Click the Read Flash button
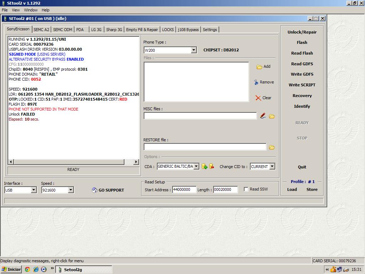Screen dimensions: 365x274 pos(302,53)
